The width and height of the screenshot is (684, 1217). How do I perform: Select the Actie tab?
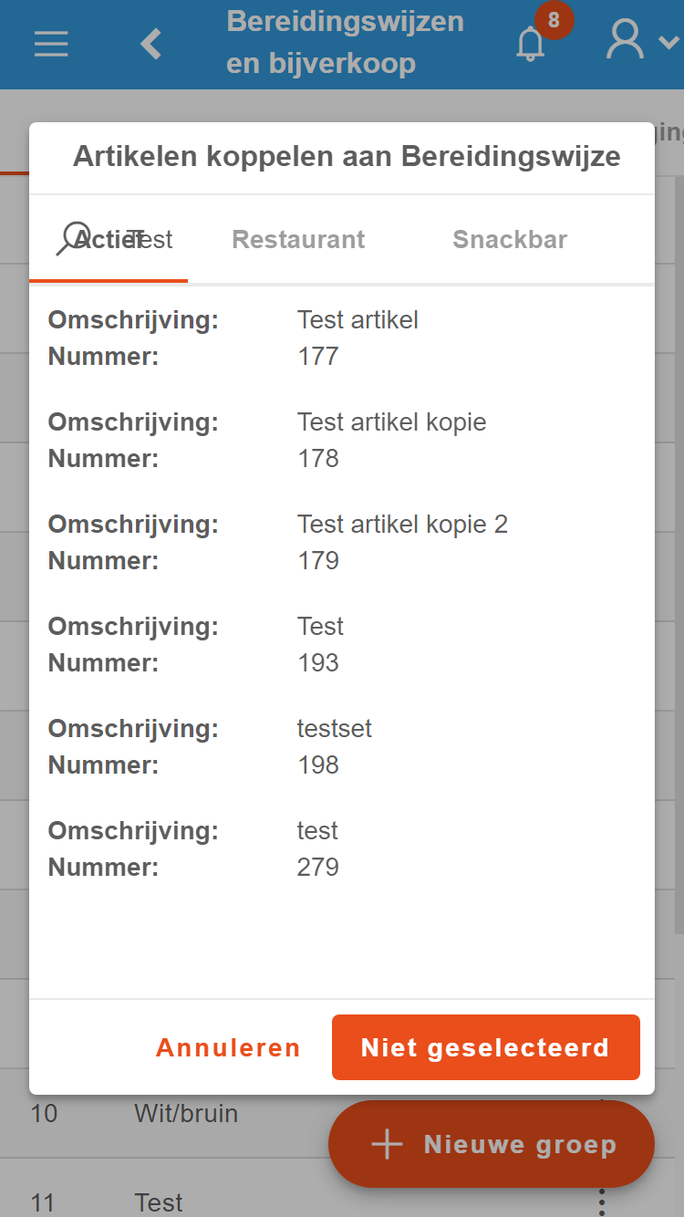pos(108,239)
